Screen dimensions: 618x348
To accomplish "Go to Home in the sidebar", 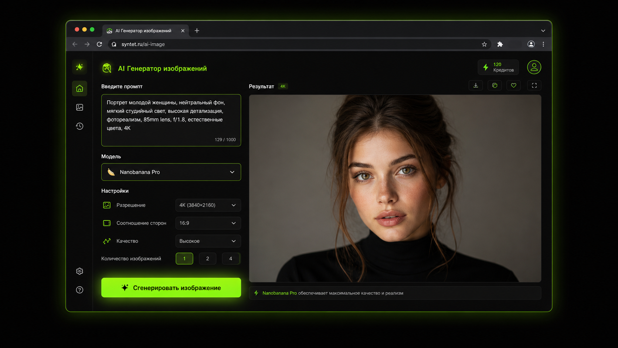I will [x=79, y=88].
